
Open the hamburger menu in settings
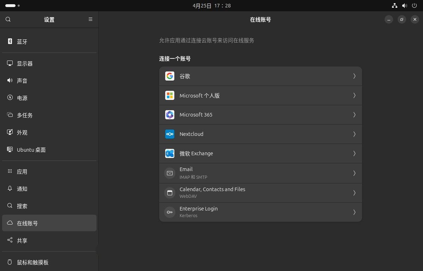point(91,19)
